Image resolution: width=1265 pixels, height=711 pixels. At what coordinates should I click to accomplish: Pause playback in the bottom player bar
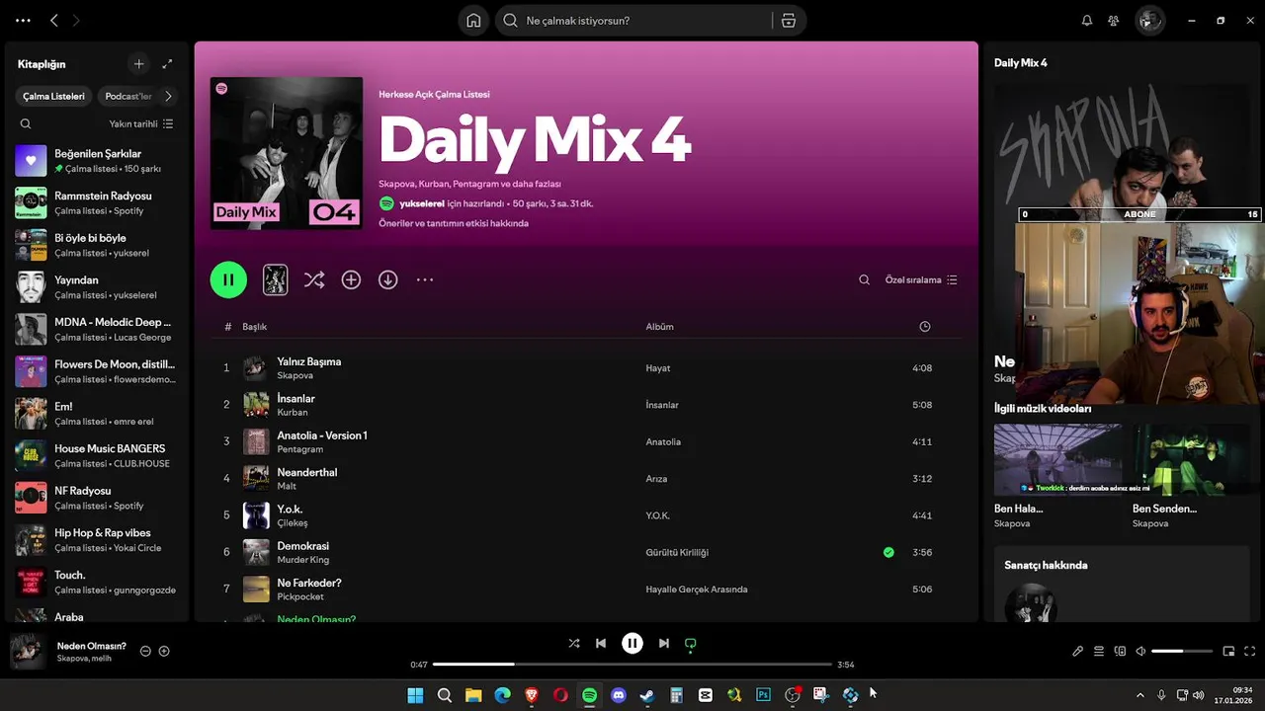(x=632, y=643)
